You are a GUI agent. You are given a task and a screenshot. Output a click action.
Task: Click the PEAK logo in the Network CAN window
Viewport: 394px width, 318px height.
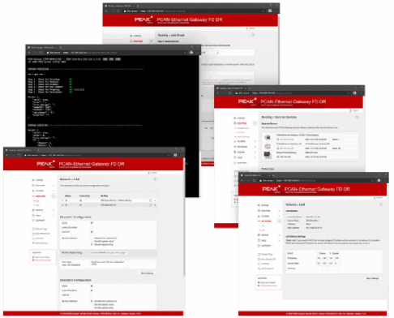45,164
